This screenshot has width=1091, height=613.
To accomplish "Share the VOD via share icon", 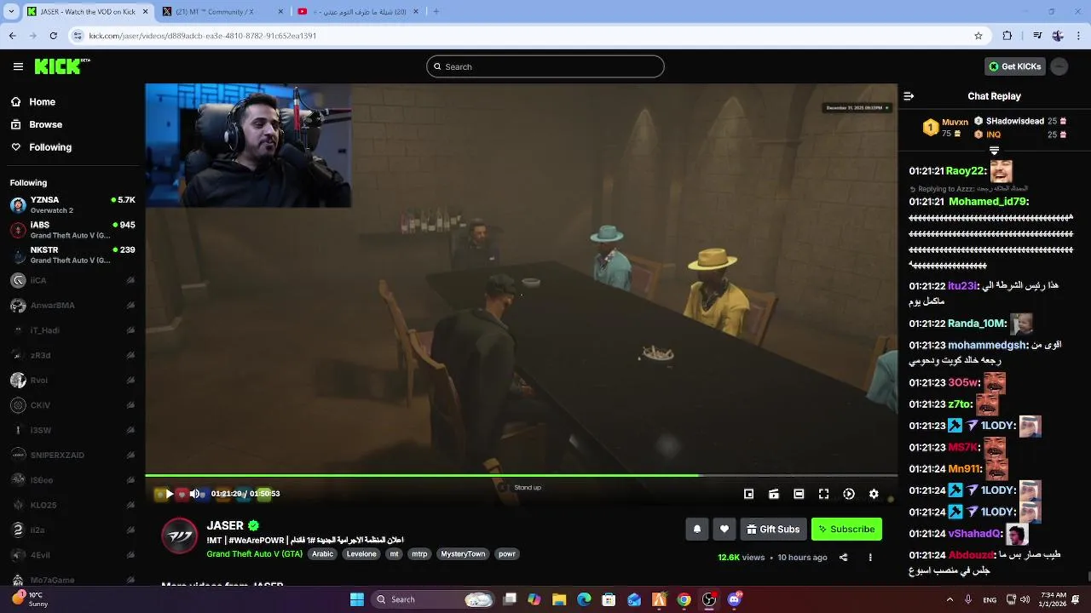I will [x=843, y=558].
